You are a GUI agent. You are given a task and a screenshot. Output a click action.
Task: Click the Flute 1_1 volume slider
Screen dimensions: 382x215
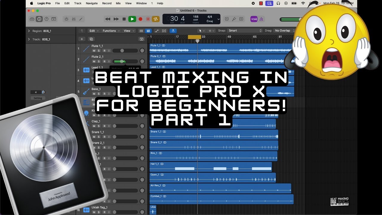(x=125, y=51)
